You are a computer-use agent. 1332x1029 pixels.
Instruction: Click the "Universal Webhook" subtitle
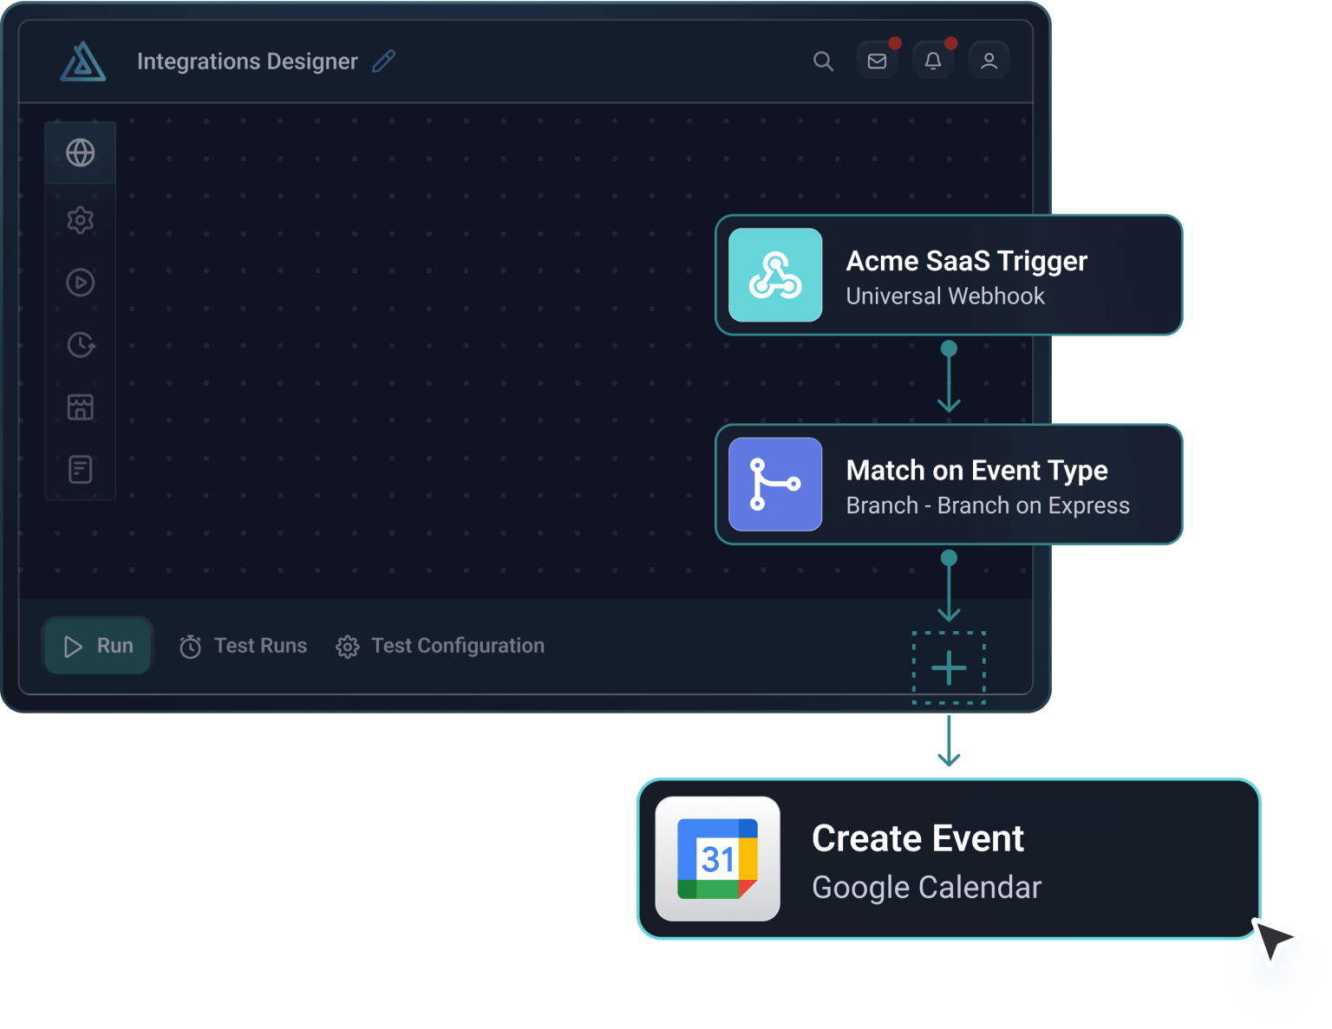pos(945,296)
